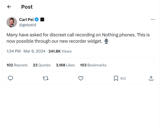This screenshot has width=165, height=131.
Task: View the 102 Reposts list
Action: tap(17, 65)
